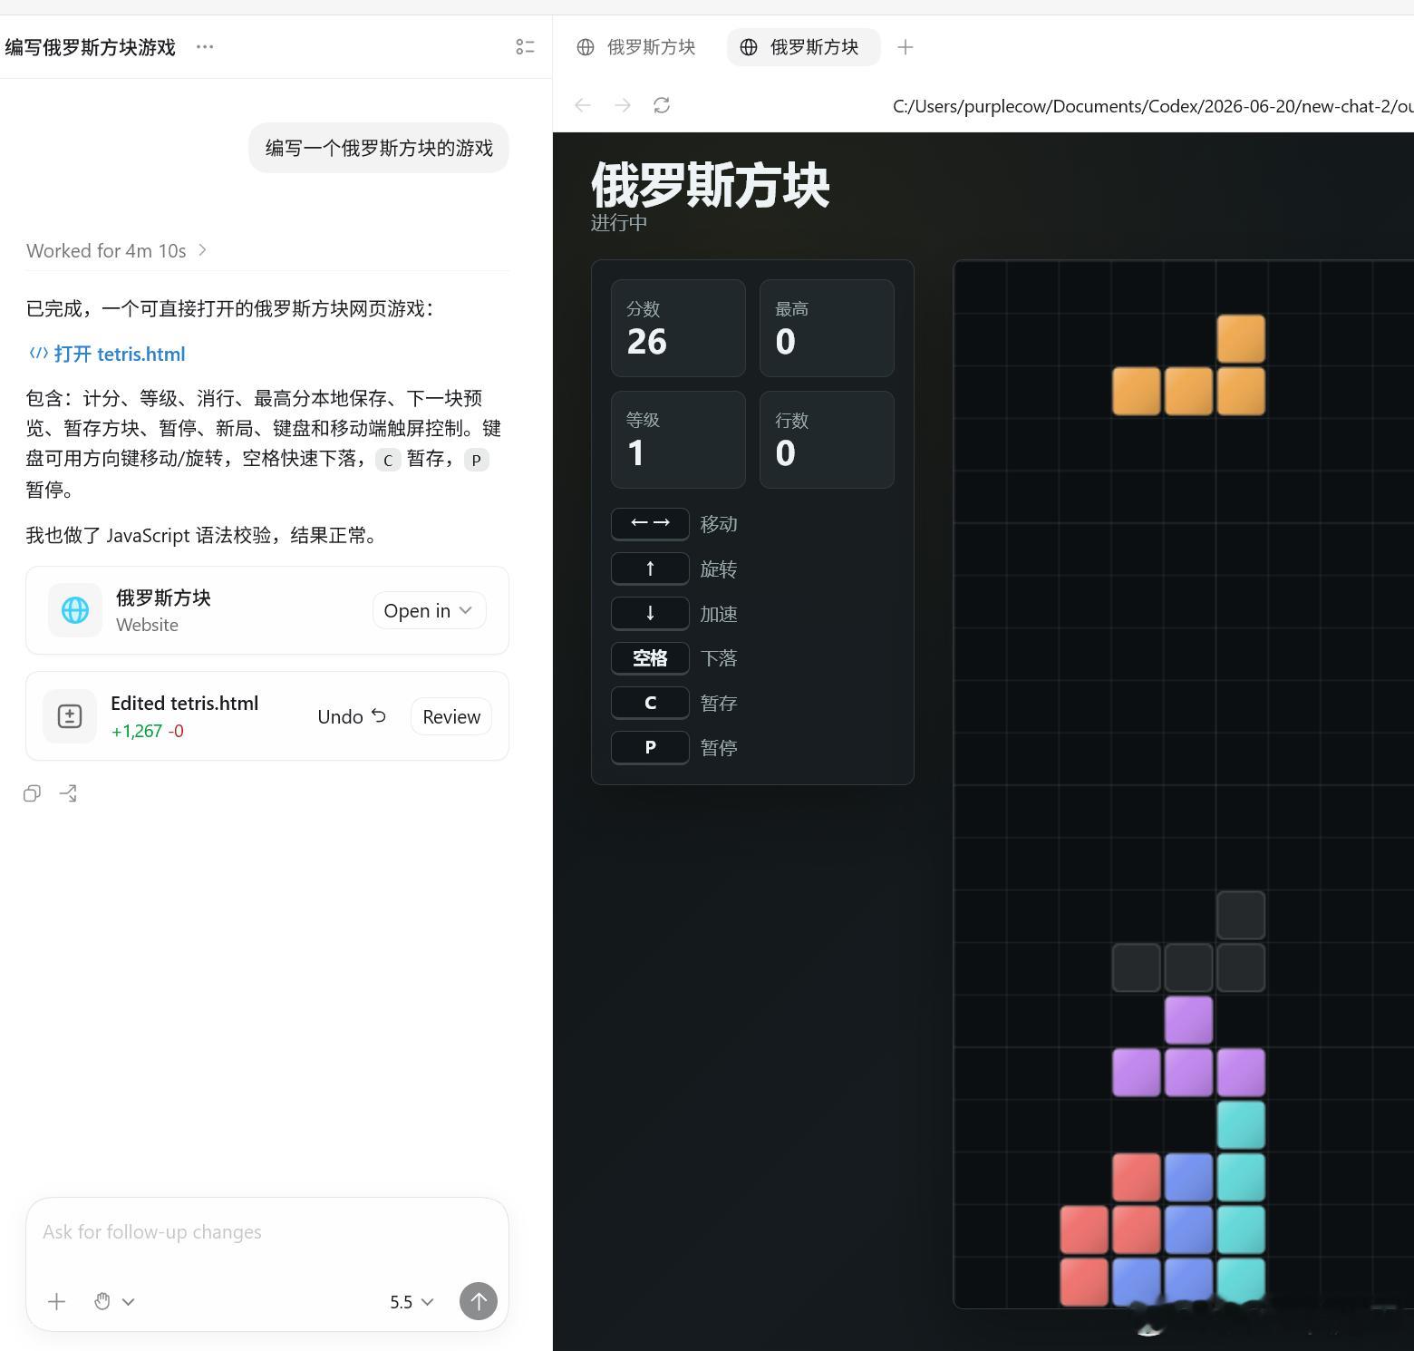This screenshot has width=1414, height=1351.
Task: Select the active second 俄罗斯方块 tab
Action: [803, 47]
